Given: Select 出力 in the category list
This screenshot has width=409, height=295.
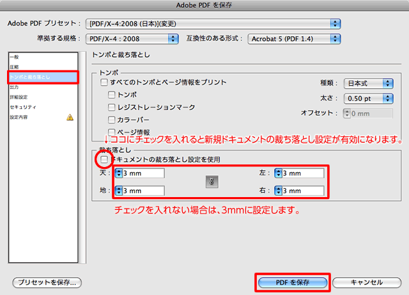Looking at the screenshot, I should click(43, 87).
